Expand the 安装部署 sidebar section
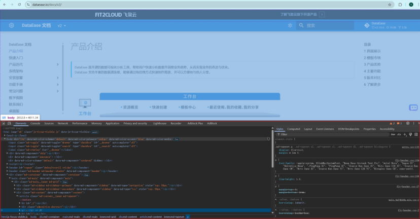The image size is (420, 219). [x=58, y=78]
